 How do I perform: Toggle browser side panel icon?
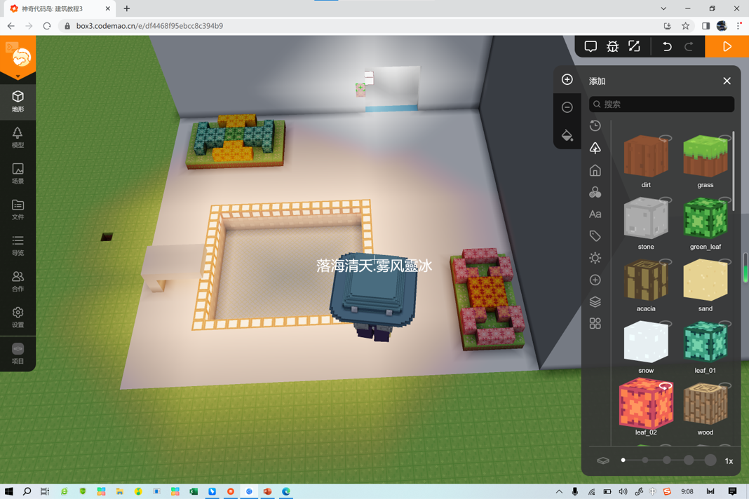(x=706, y=26)
